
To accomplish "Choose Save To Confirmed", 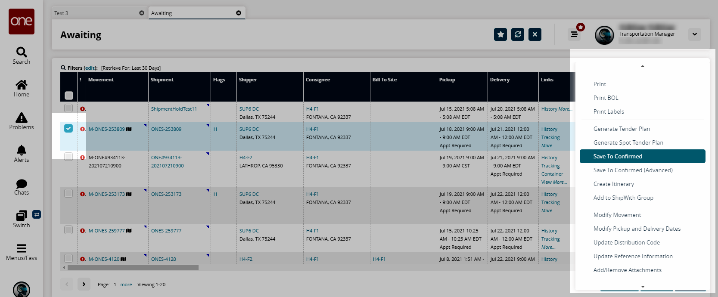I will pyautogui.click(x=643, y=156).
